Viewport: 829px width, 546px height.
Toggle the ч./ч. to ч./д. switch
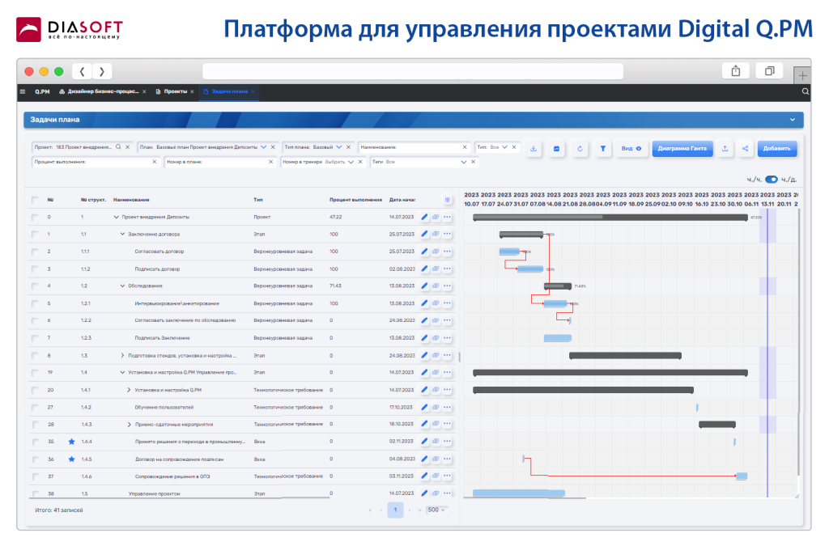771,180
